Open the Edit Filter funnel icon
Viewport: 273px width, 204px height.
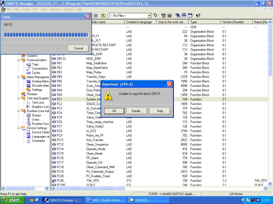155,16
